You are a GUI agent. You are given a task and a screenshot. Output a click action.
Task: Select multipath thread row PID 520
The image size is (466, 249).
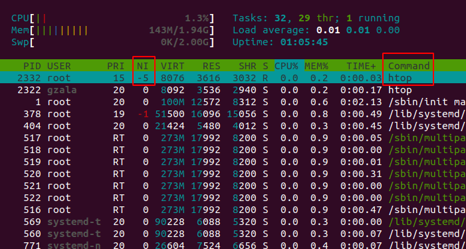(233, 174)
